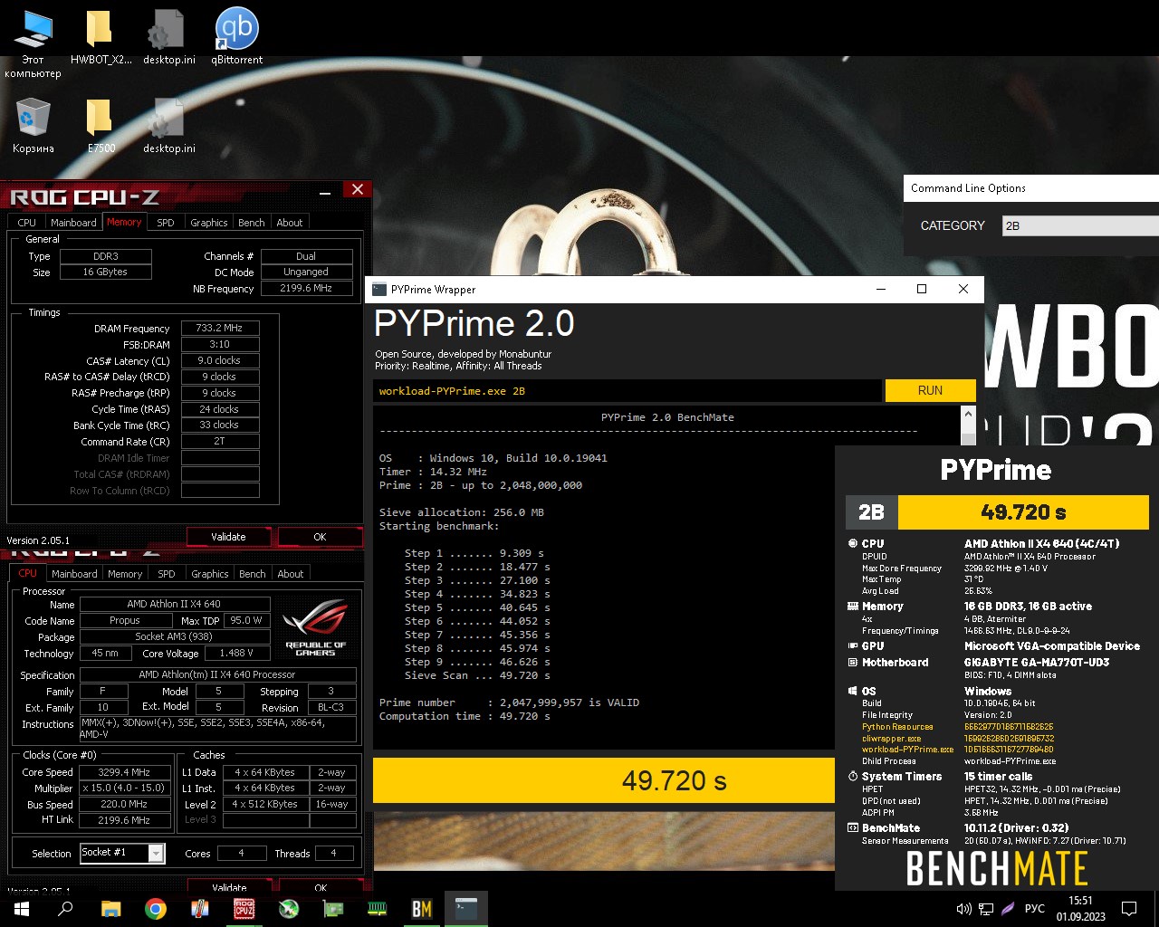Click the workload-PYPrime.exe 2B command field

tap(627, 391)
